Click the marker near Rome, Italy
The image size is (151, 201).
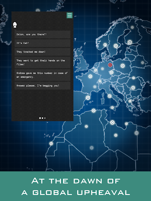coord(109,96)
